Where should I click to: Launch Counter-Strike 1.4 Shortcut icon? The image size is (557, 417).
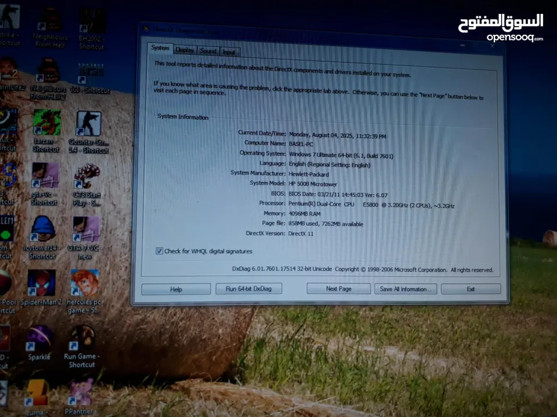(88, 132)
